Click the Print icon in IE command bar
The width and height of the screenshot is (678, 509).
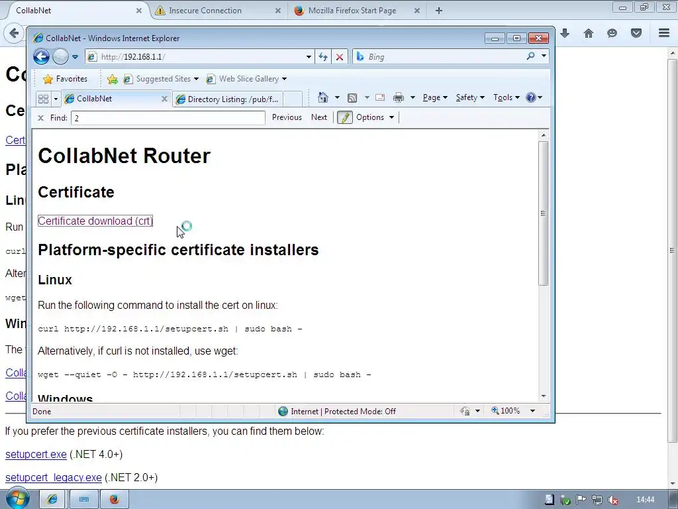[398, 98]
